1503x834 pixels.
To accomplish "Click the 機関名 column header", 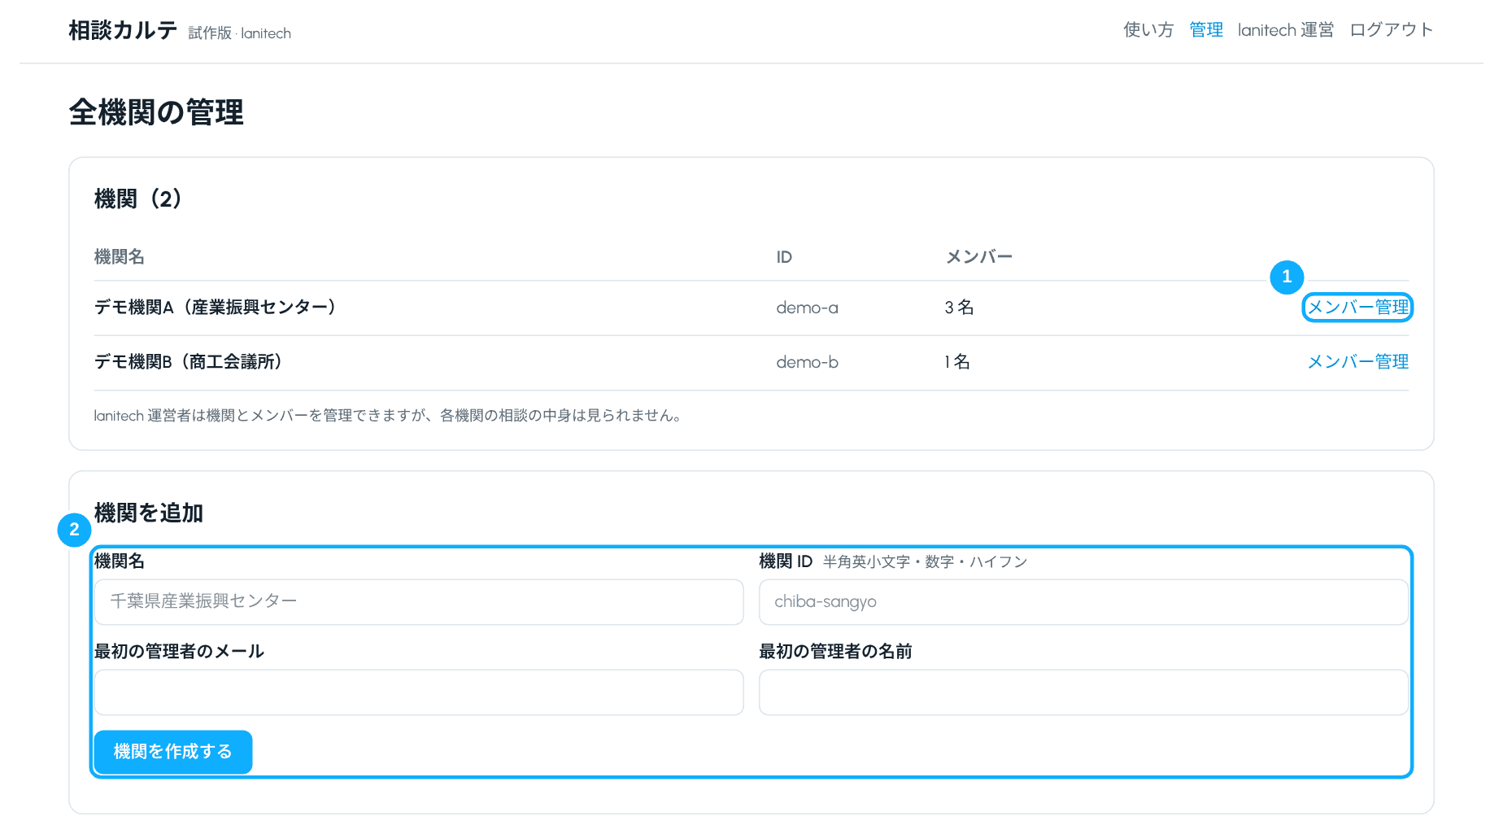I will pyautogui.click(x=120, y=257).
